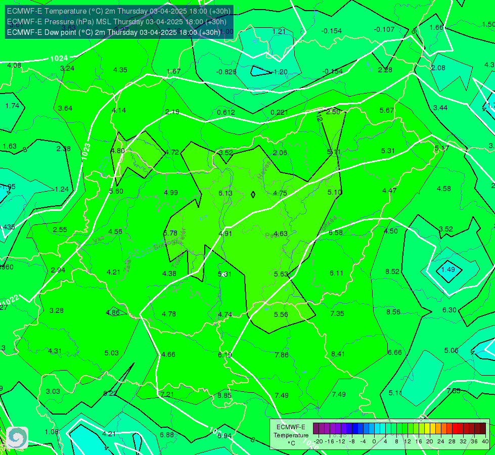
Task: Click the 3.28 dew point value
Action: (x=57, y=311)
